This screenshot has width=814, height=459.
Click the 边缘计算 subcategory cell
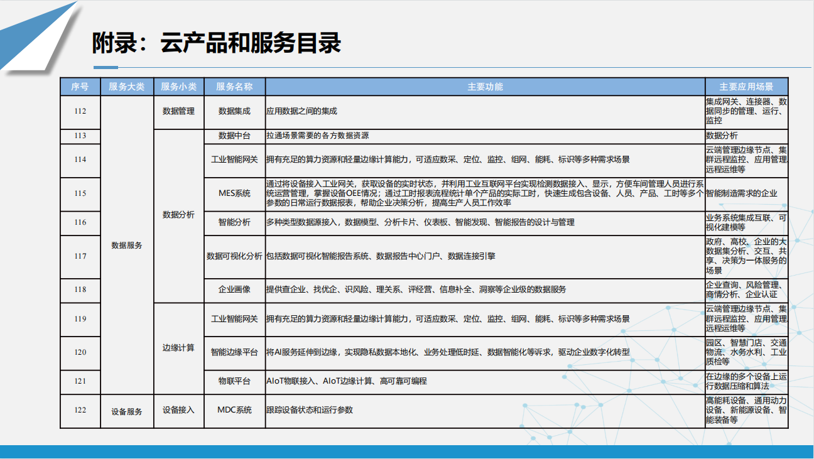tap(178, 348)
